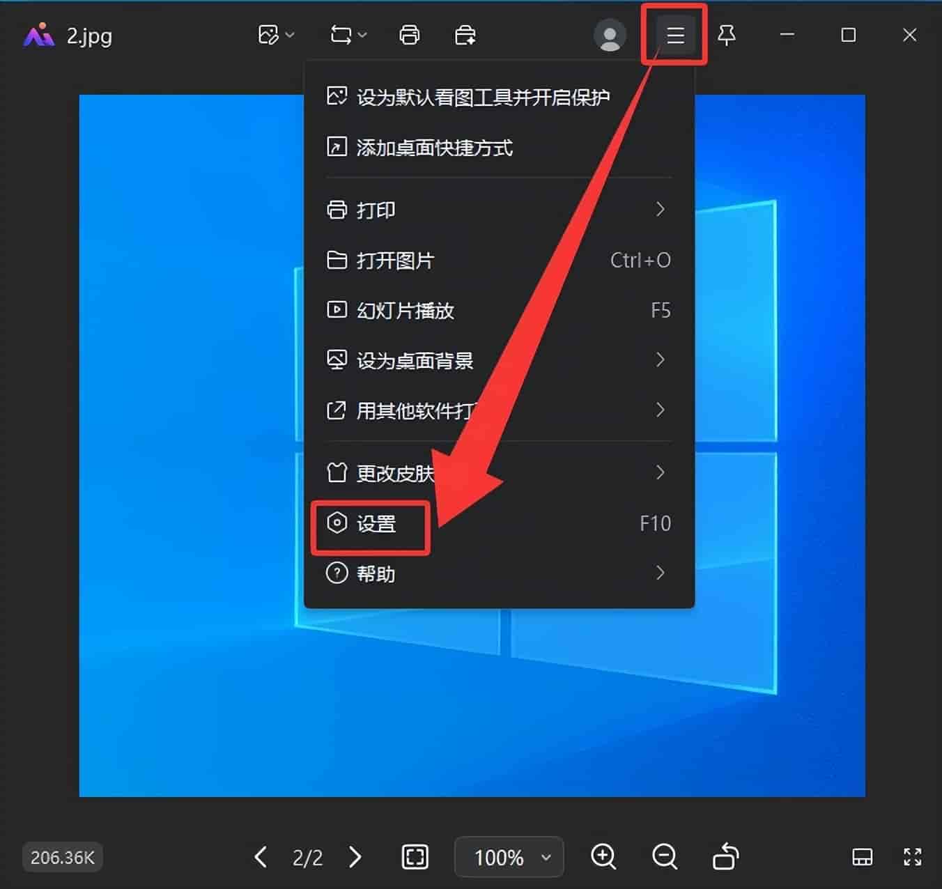Choose 打开图片 from the menu
The image size is (942, 889).
coord(499,260)
